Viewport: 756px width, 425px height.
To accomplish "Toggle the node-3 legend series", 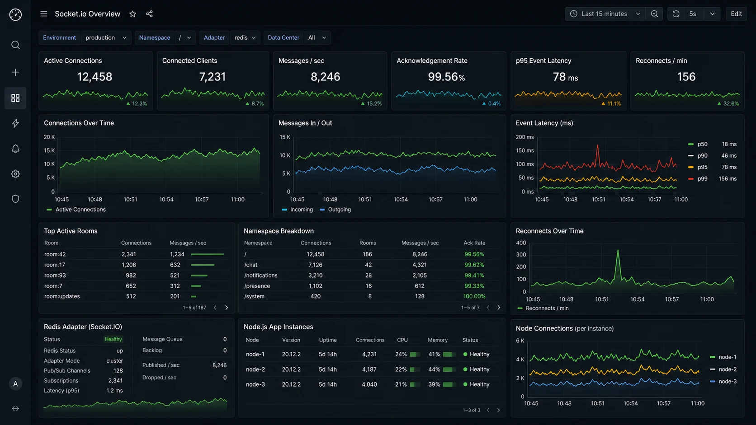I will click(x=723, y=382).
